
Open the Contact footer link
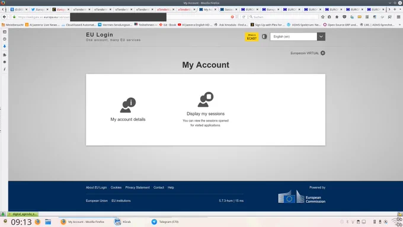(x=159, y=187)
